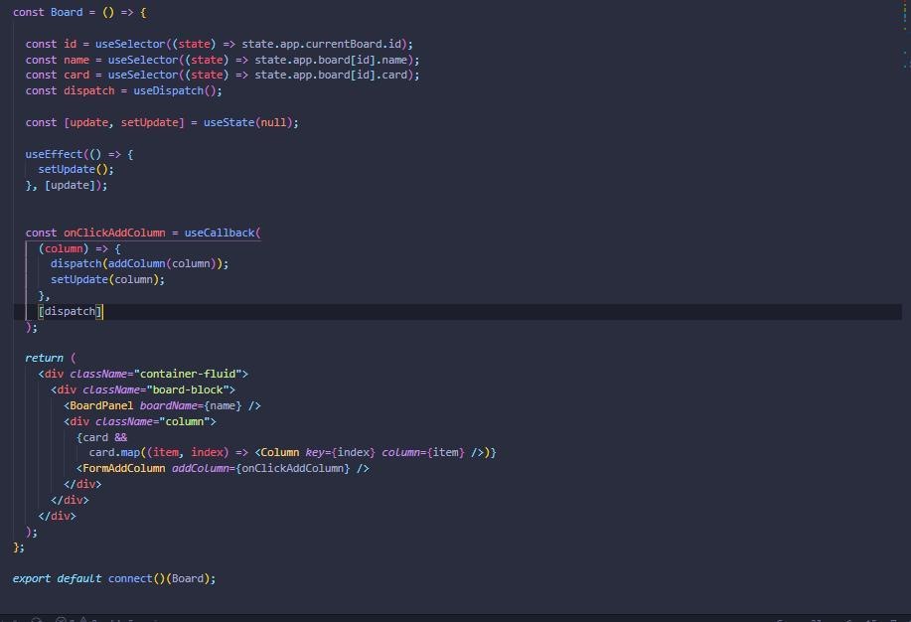911x622 pixels.
Task: Click connect()(Board) on the export line
Action: pyautogui.click(x=159, y=579)
